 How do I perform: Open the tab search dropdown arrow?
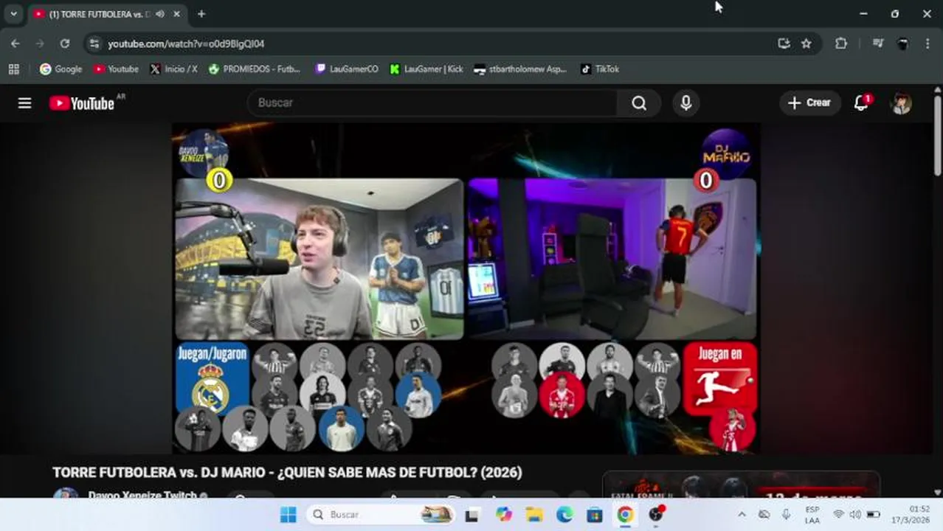click(x=13, y=14)
